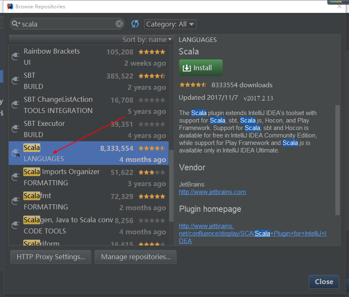Click Manage repositories button
The image size is (349, 297).
(135, 257)
